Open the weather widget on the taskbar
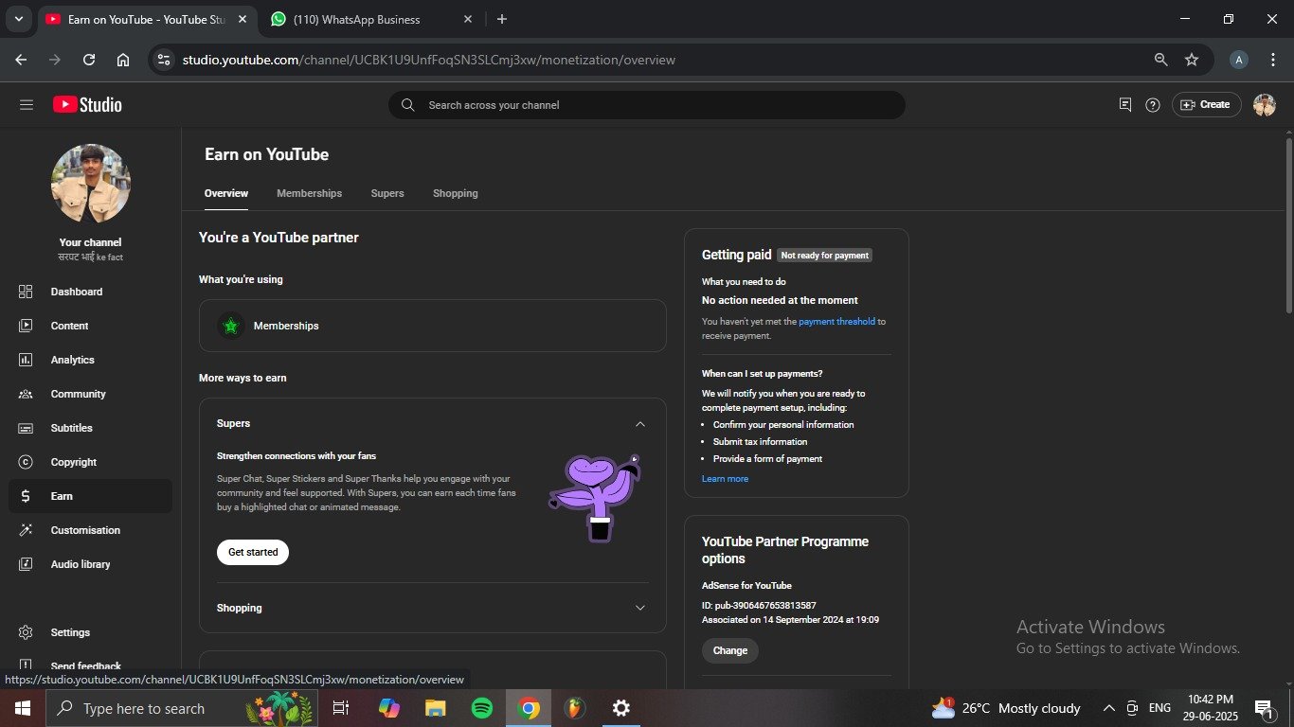 point(1005,708)
